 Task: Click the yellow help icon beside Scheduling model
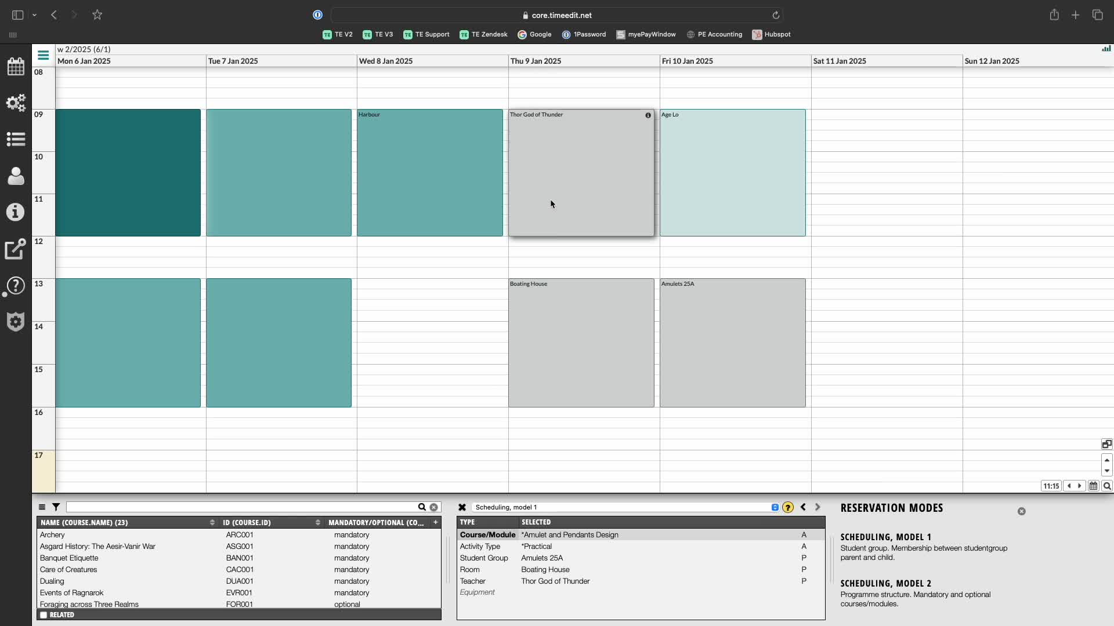pyautogui.click(x=787, y=507)
